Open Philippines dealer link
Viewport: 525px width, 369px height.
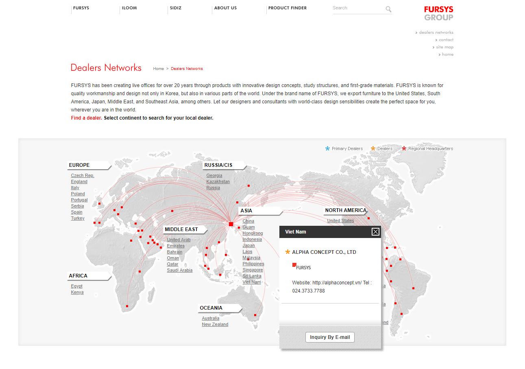pyautogui.click(x=253, y=264)
